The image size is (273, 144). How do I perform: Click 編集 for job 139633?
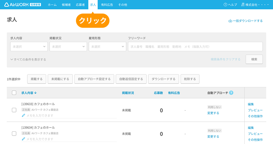251,104
